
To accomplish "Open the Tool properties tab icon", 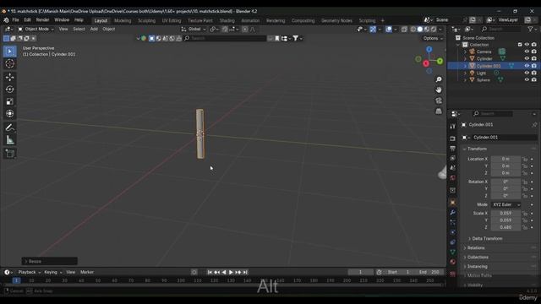I will coord(453,127).
